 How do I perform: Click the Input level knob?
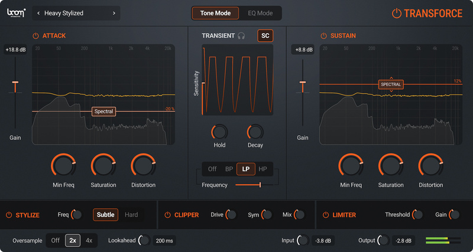point(303,240)
